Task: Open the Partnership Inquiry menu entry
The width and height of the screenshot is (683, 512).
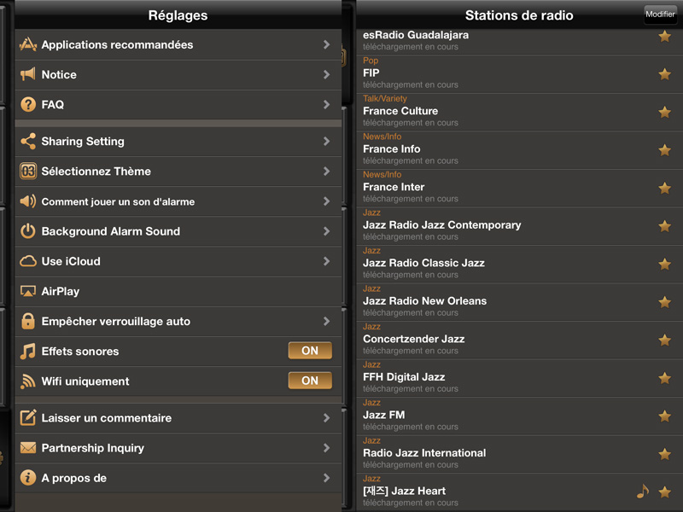Action: pyautogui.click(x=178, y=448)
